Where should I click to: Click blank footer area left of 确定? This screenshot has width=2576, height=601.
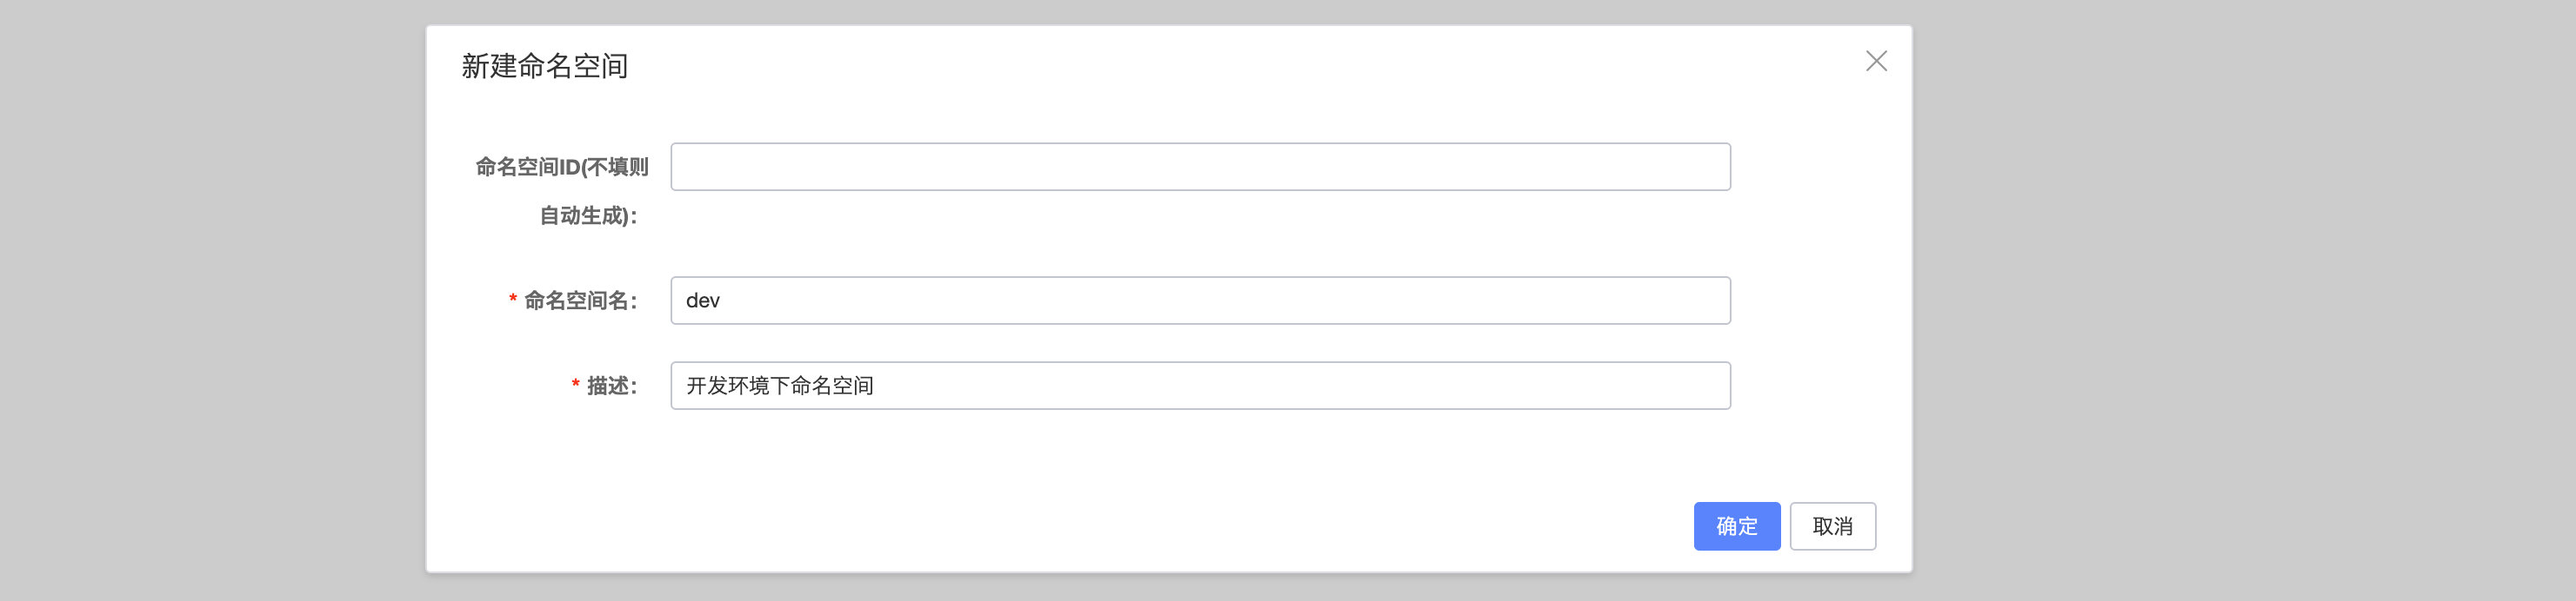click(x=1060, y=526)
